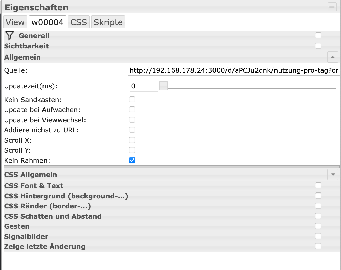Click the Updatezeit slider handle

click(x=163, y=86)
